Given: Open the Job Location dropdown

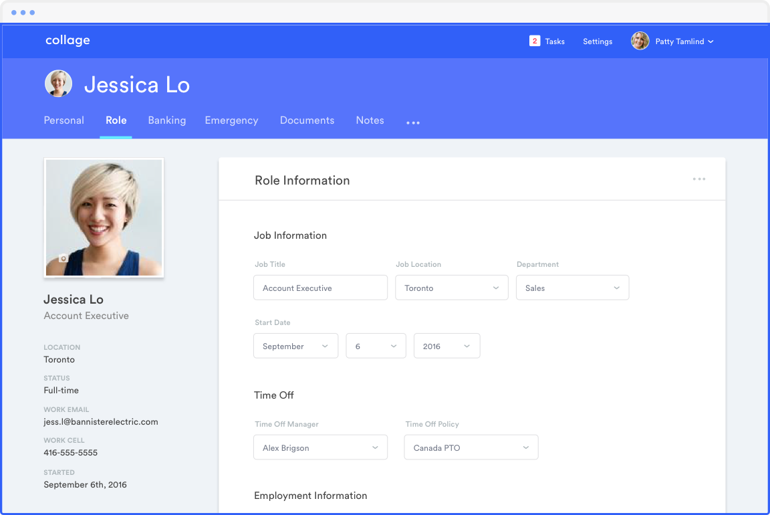Looking at the screenshot, I should (x=451, y=288).
